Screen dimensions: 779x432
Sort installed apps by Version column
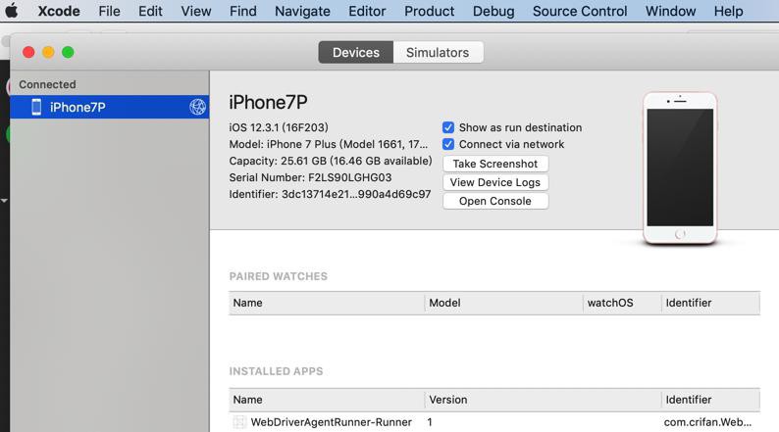pos(543,400)
